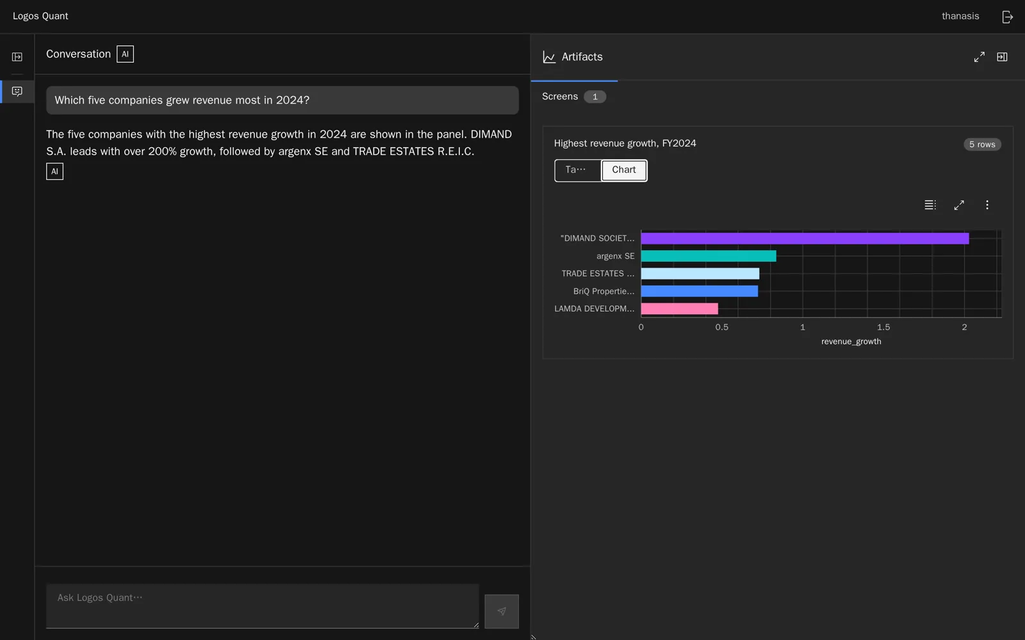Click the Screens count badge
Image resolution: width=1025 pixels, height=640 pixels.
pyautogui.click(x=594, y=97)
